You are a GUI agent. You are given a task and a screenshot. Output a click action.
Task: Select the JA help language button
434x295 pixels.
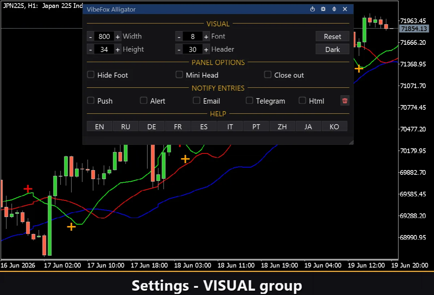tap(308, 127)
